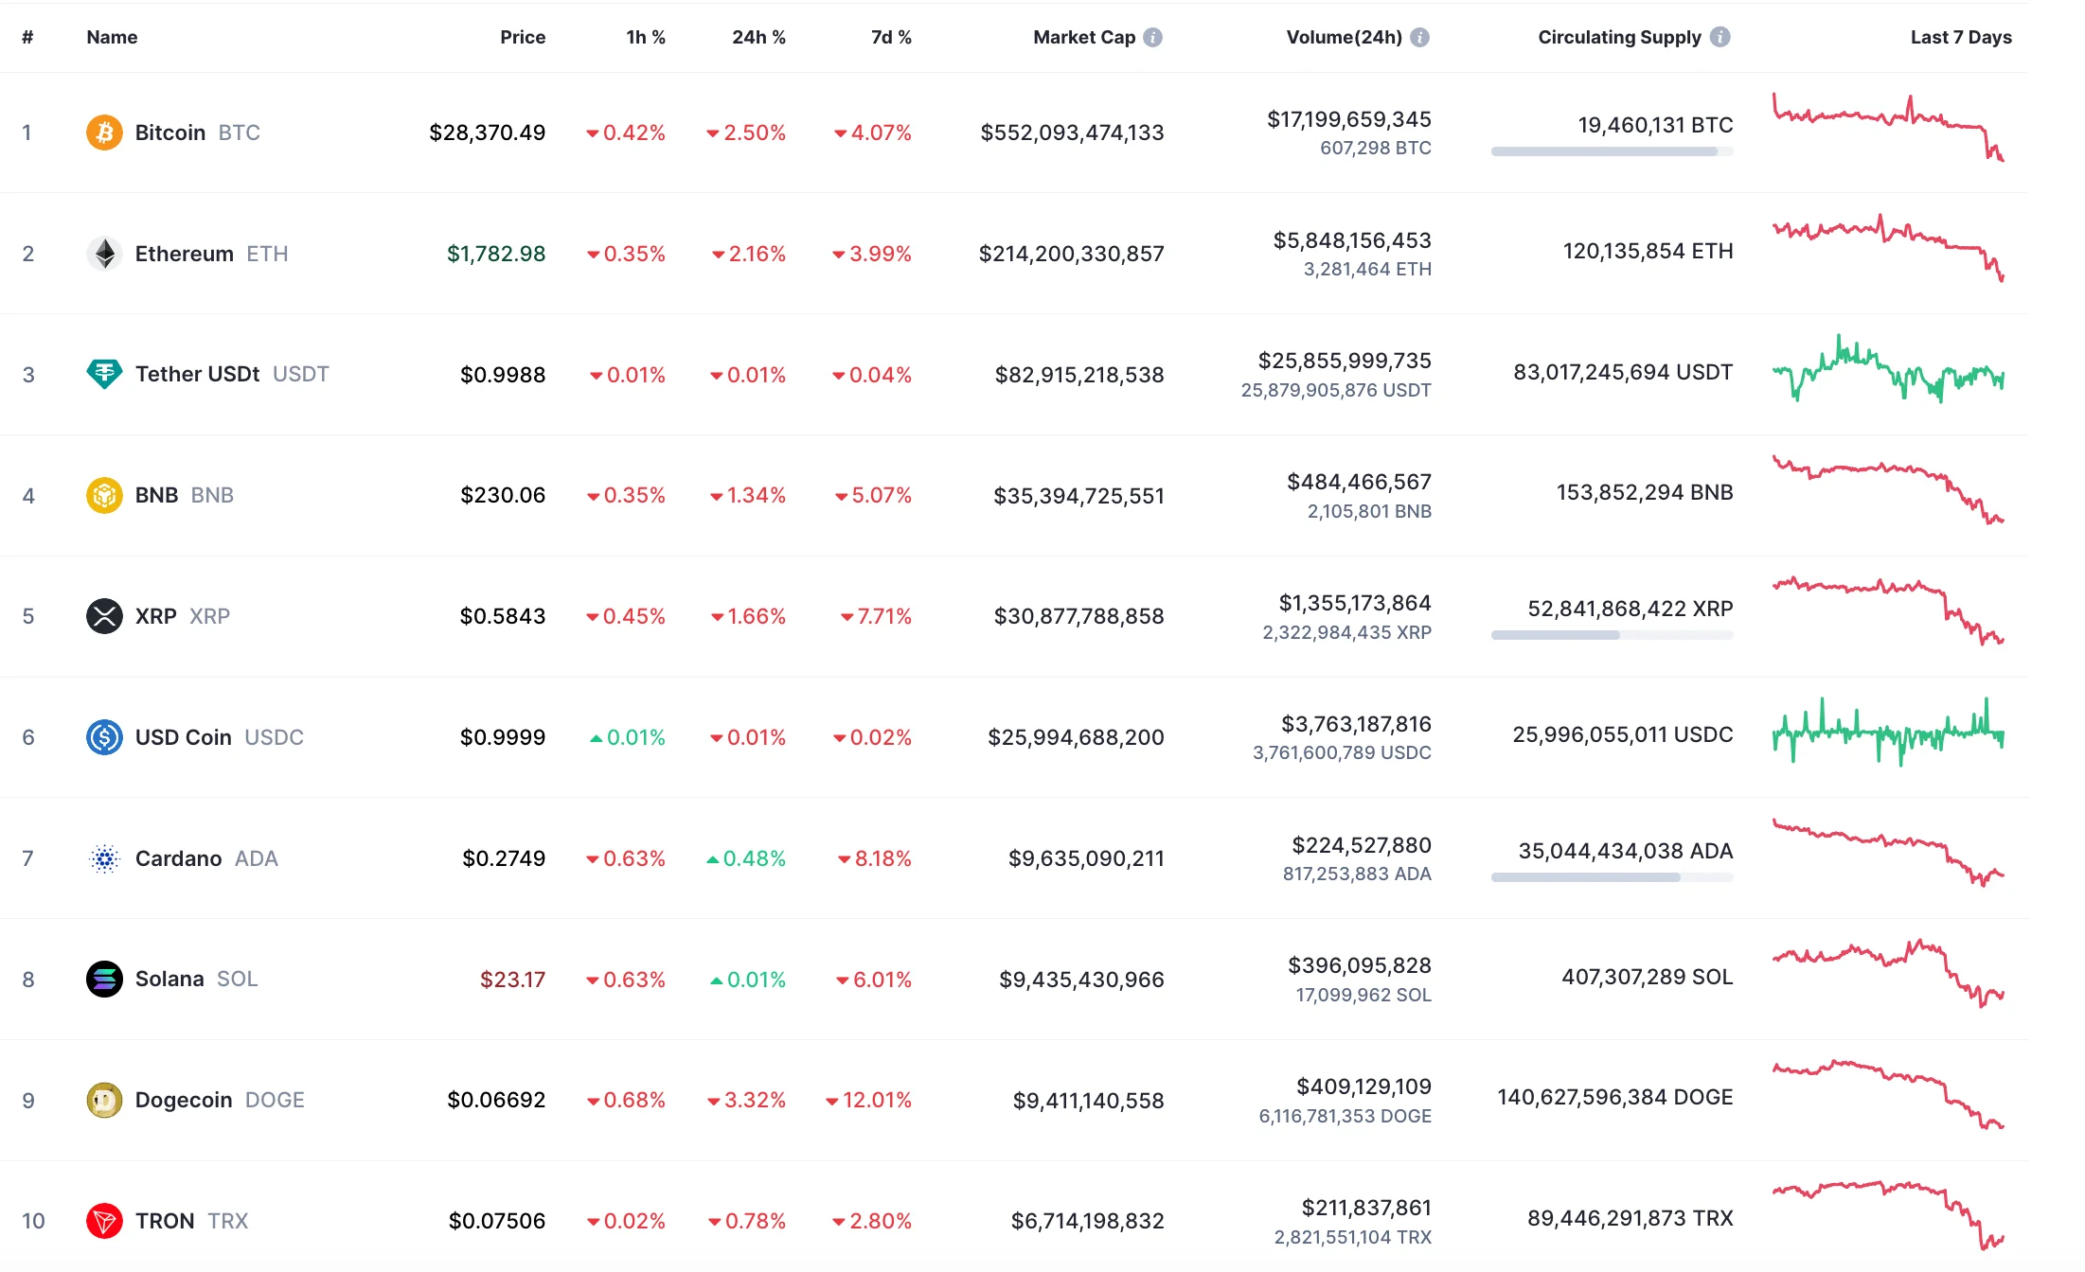This screenshot has width=2085, height=1272.
Task: Open BNB via its coin icon
Action: pyautogui.click(x=104, y=494)
